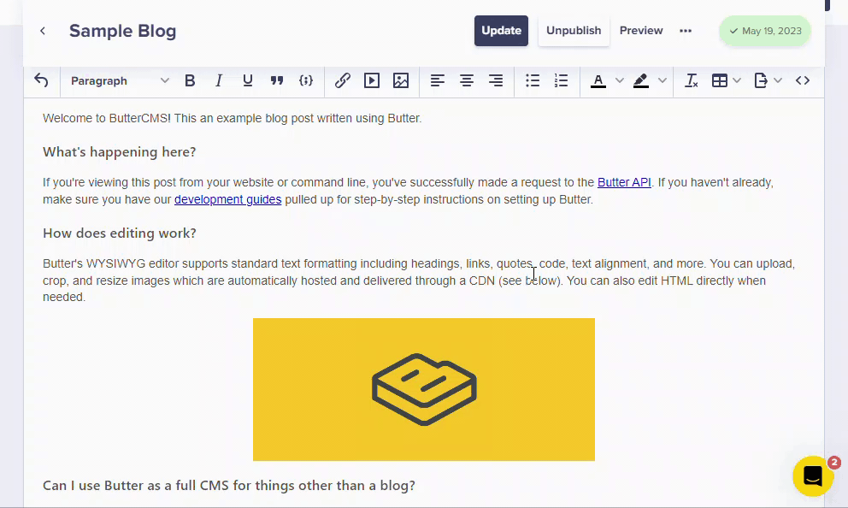Viewport: 848px width, 508px height.
Task: Open the three-dot more options menu
Action: click(x=686, y=31)
